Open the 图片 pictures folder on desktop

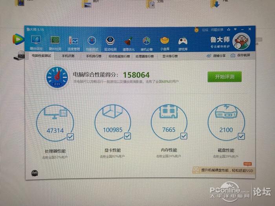87,4
